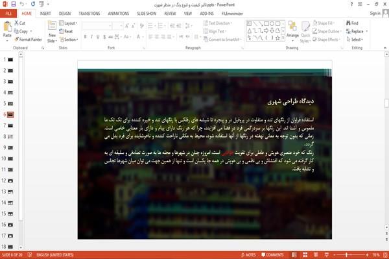Adjust the zoom slider

[x=346, y=254]
